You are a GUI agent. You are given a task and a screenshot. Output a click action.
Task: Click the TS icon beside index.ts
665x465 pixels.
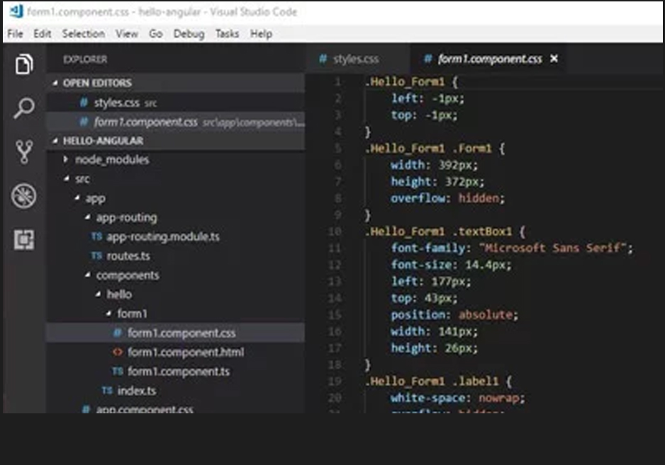pyautogui.click(x=107, y=391)
